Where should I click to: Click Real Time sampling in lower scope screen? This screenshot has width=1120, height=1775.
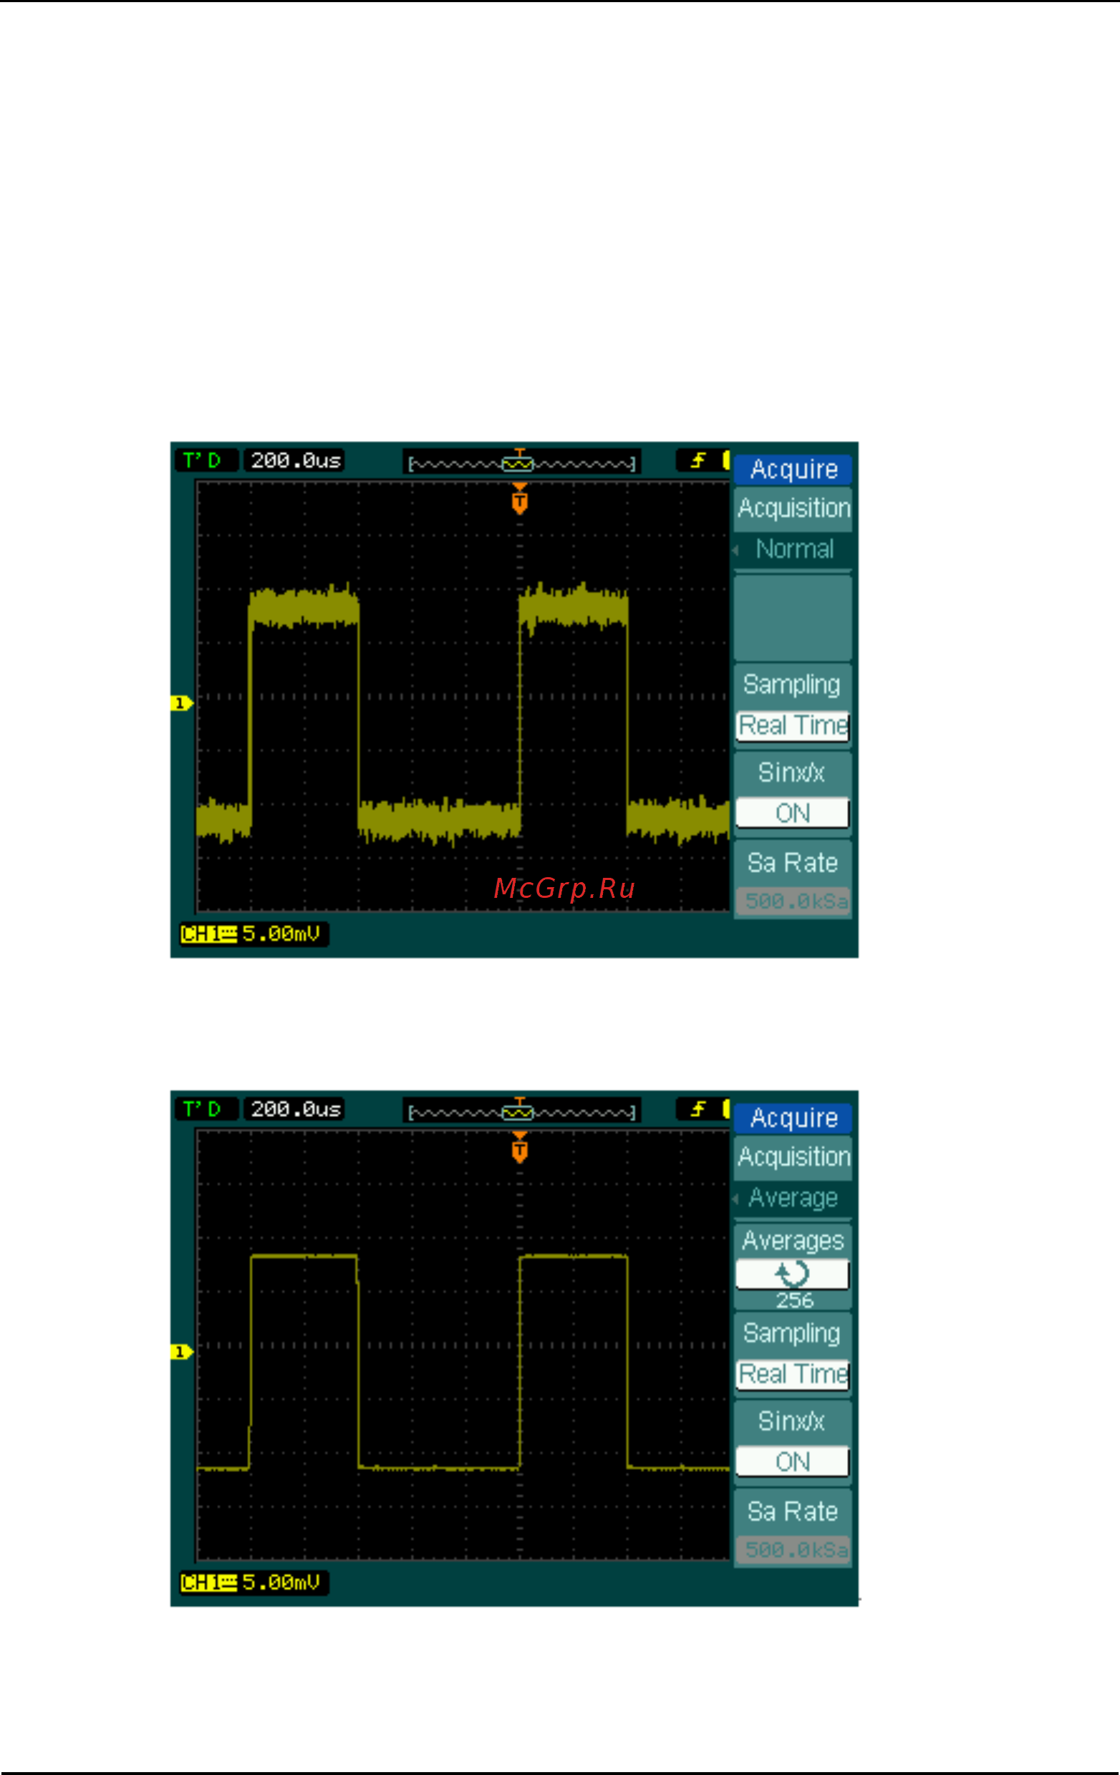tap(793, 1375)
